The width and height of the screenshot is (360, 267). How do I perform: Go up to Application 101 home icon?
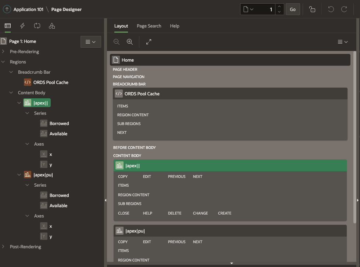(x=7, y=10)
